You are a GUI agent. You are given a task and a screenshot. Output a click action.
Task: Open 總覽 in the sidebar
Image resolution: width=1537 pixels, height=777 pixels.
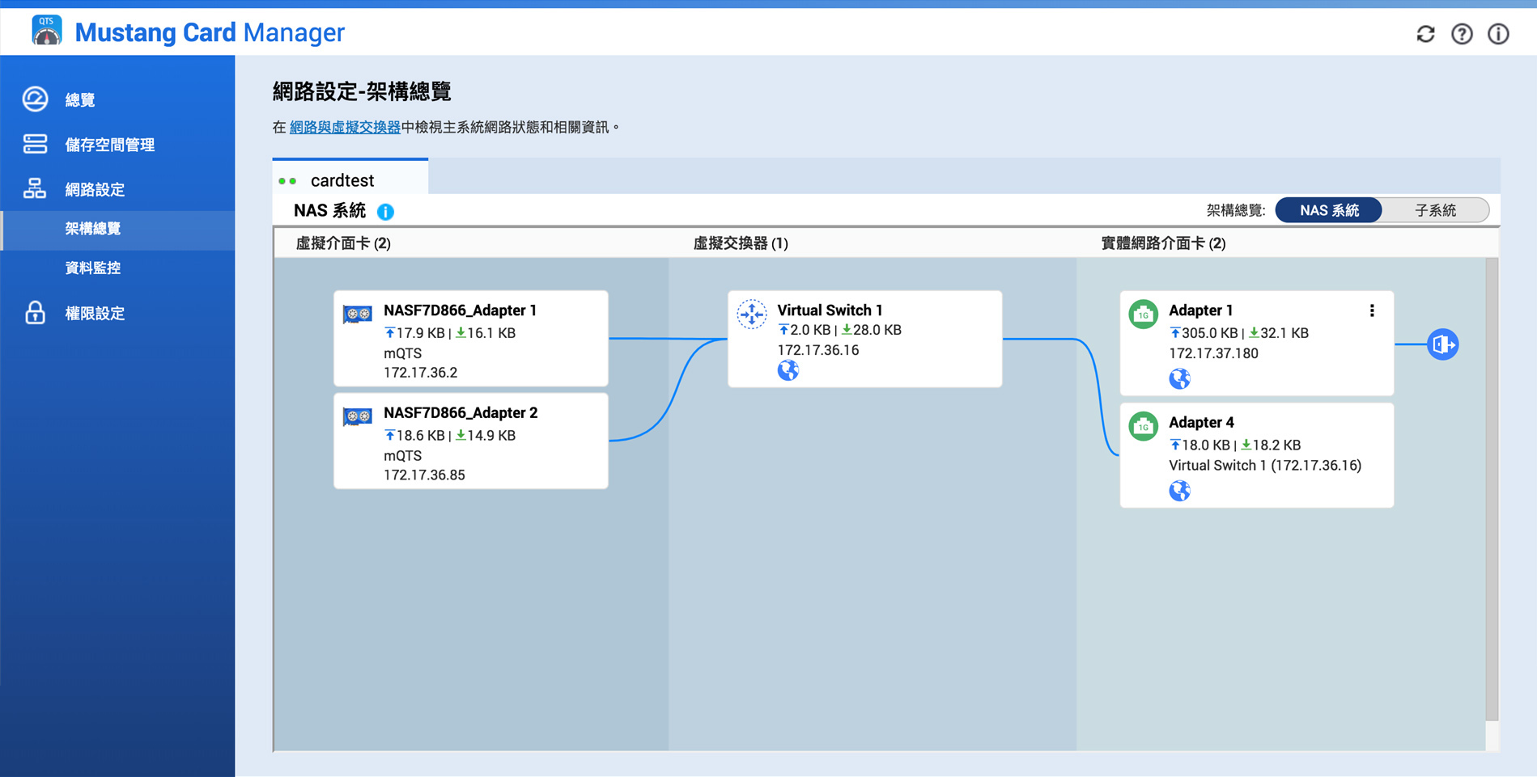tap(80, 99)
